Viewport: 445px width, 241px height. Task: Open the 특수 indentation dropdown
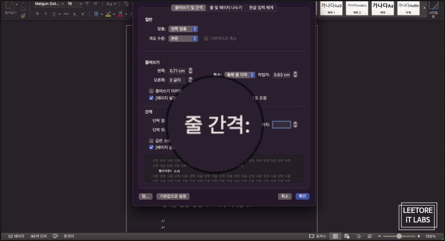pyautogui.click(x=240, y=75)
